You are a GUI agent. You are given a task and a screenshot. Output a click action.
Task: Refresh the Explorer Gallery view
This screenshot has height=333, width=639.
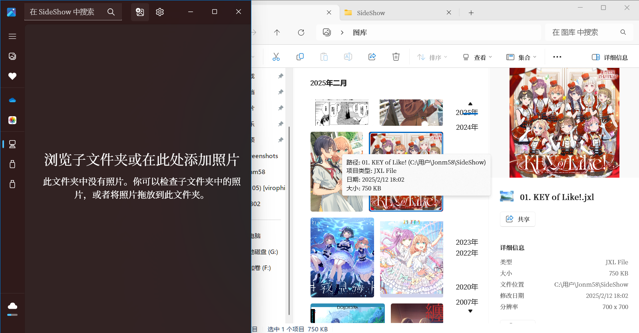click(301, 32)
